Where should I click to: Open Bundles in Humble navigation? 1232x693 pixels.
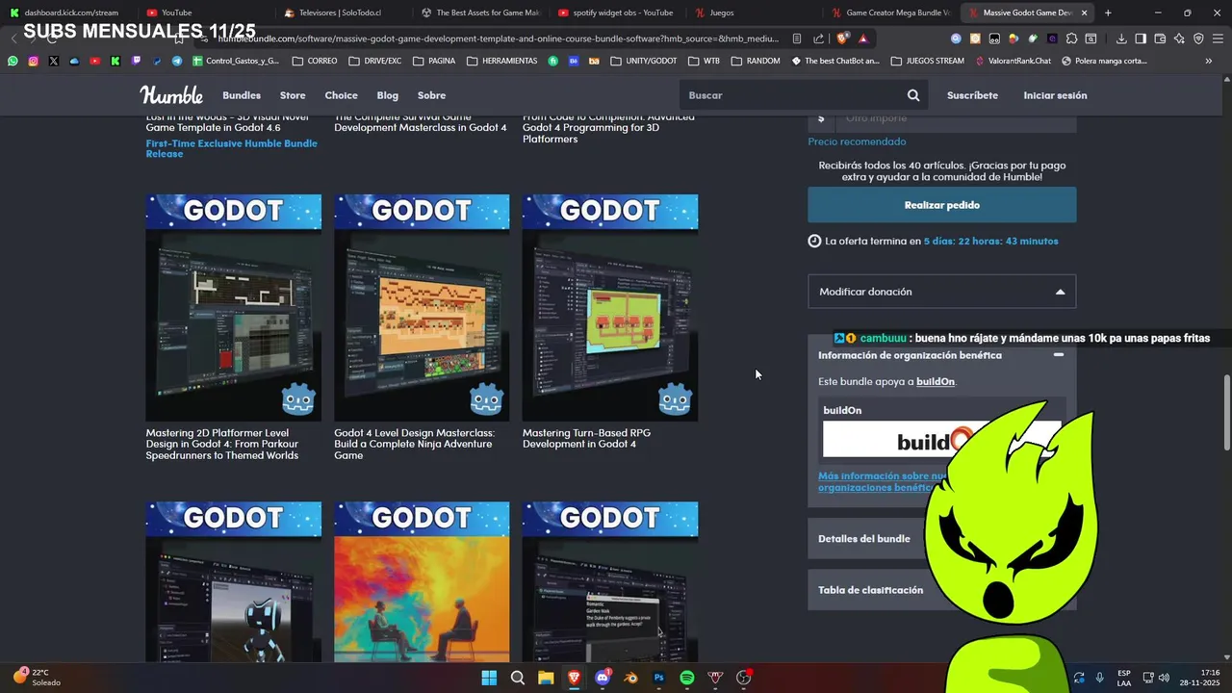pos(242,95)
